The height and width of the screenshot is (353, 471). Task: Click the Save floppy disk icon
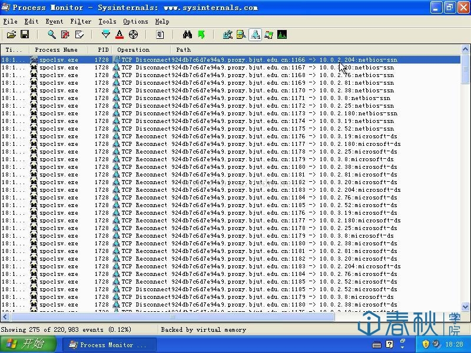pyautogui.click(x=25, y=35)
